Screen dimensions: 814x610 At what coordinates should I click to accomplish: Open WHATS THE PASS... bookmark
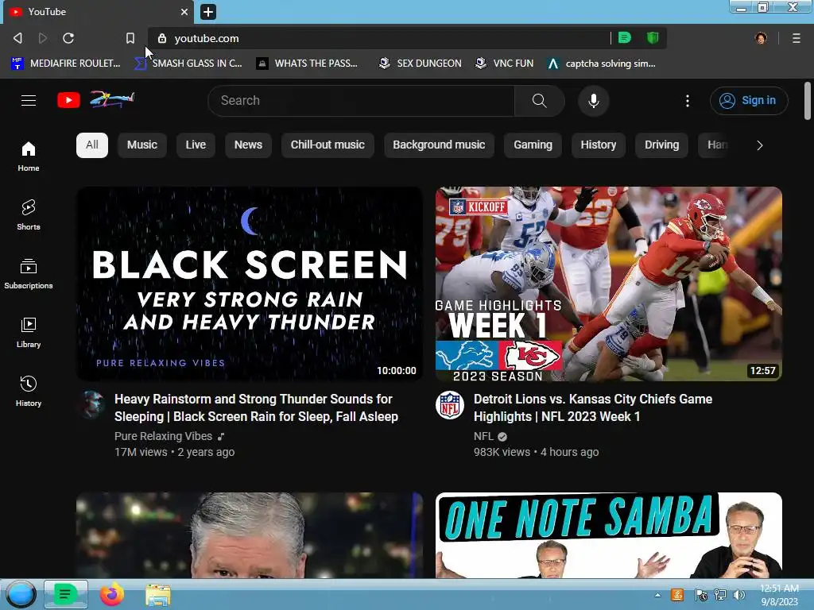(x=308, y=64)
